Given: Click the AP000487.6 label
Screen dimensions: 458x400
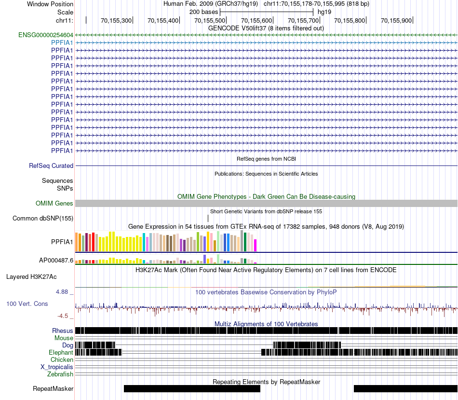Looking at the screenshot, I should (x=56, y=260).
